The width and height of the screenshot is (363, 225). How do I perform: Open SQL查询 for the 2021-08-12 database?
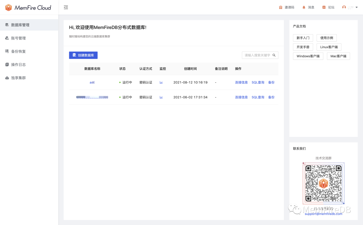[x=258, y=82]
